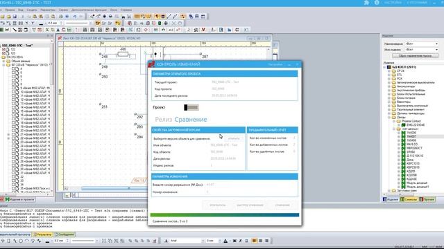Click the yellow folder icon with arrow in the second toolbar
This screenshot has width=444, height=249.
click(x=98, y=23)
